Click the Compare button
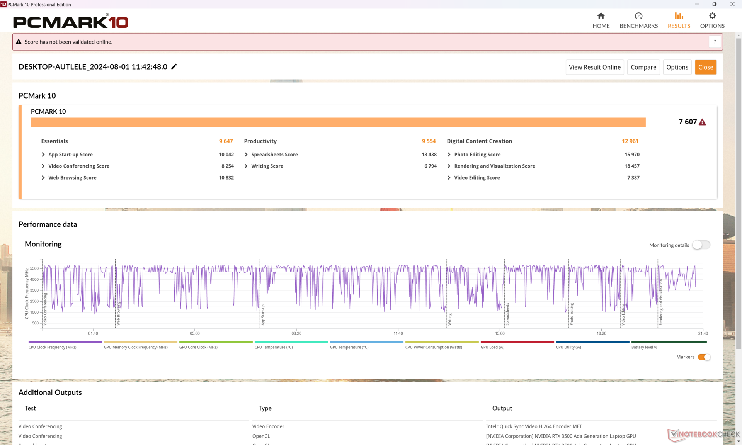The height and width of the screenshot is (445, 742). click(x=643, y=67)
